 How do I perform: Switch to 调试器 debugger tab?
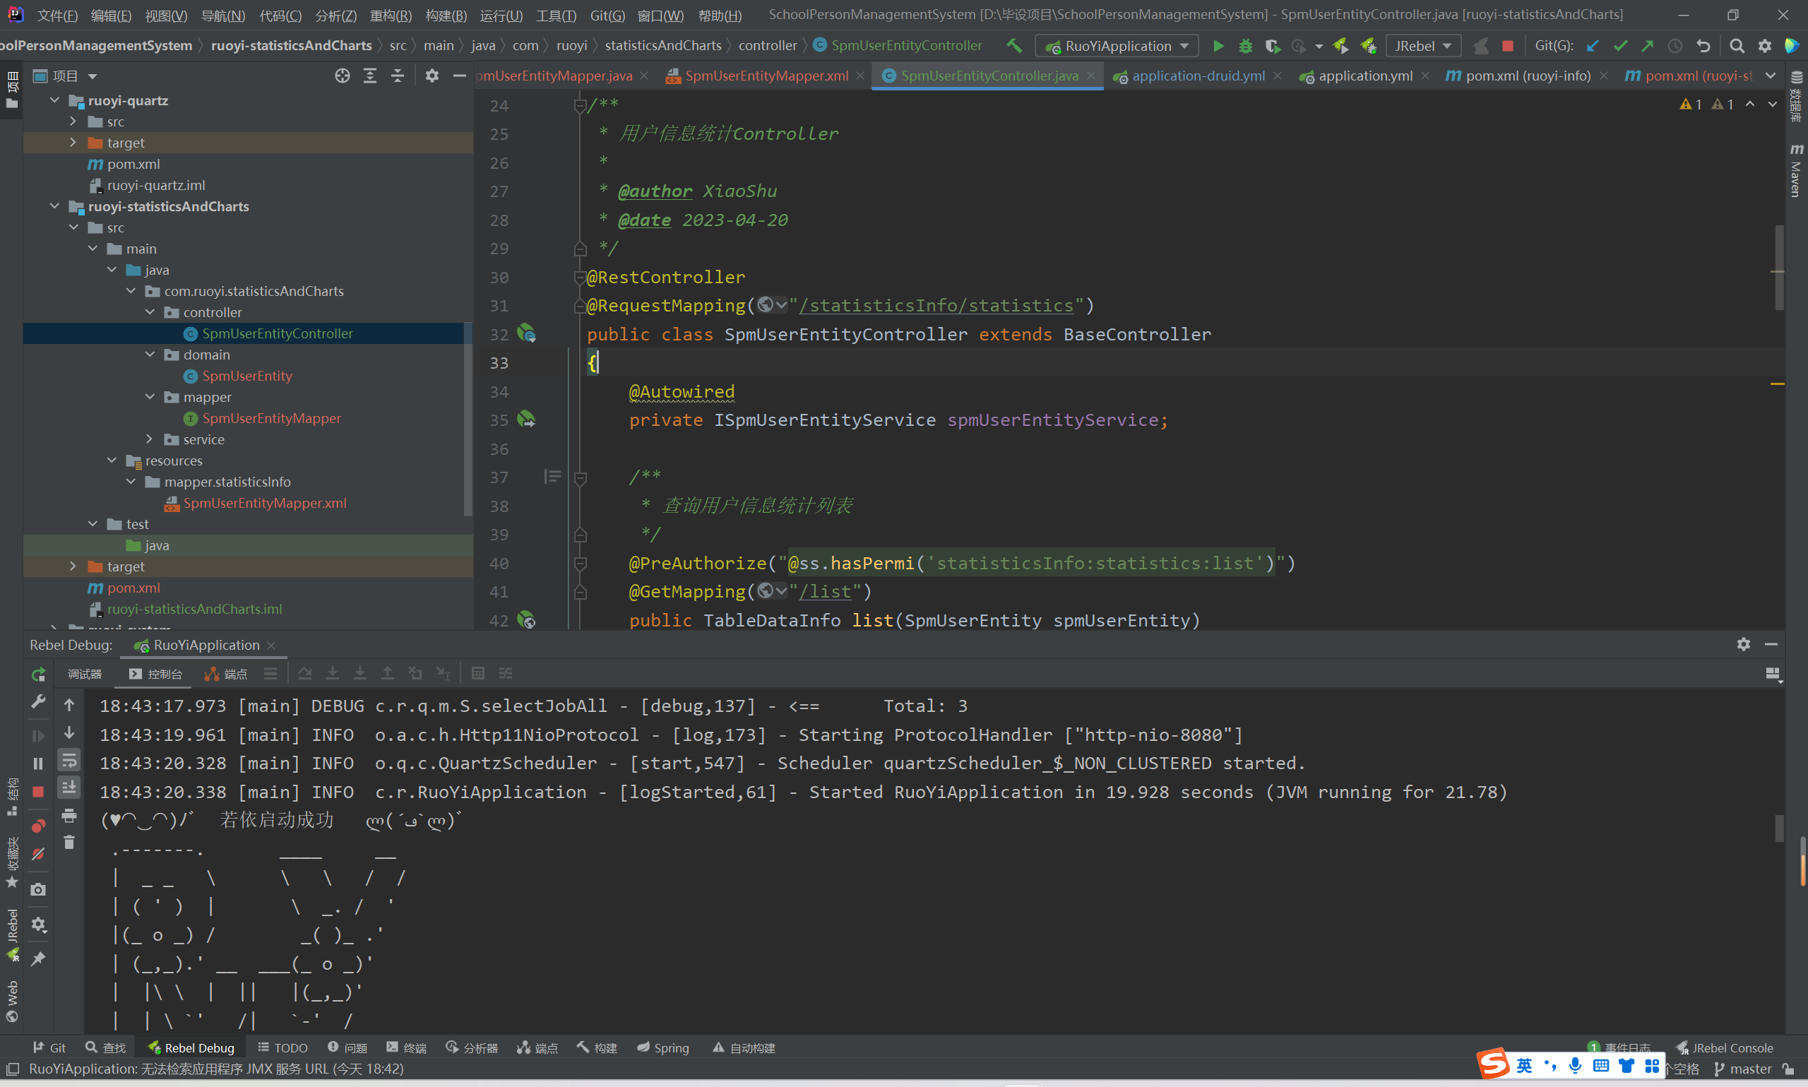(84, 674)
